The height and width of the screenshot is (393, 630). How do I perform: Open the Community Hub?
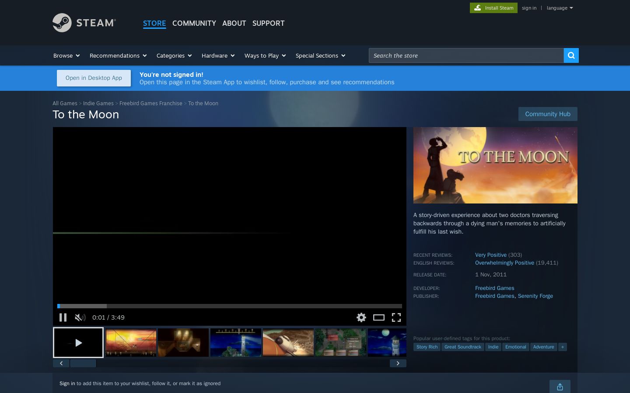[548, 114]
